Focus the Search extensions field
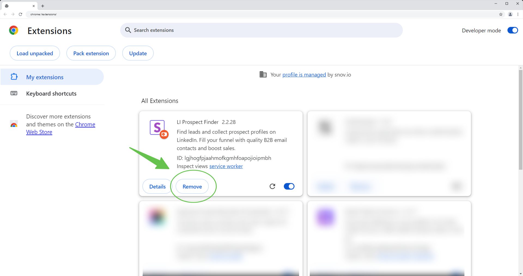 point(261,30)
